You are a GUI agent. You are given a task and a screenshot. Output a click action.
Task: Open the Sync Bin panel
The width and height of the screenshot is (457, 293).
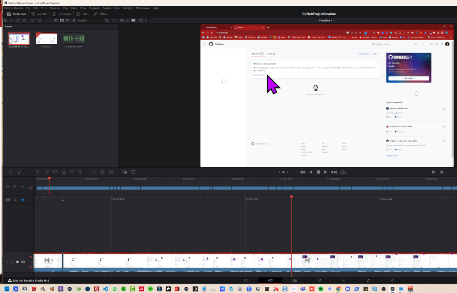point(39,14)
